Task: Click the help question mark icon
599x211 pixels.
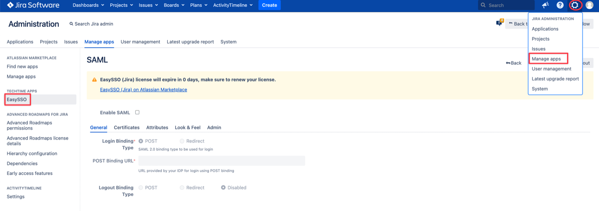Action: click(560, 5)
